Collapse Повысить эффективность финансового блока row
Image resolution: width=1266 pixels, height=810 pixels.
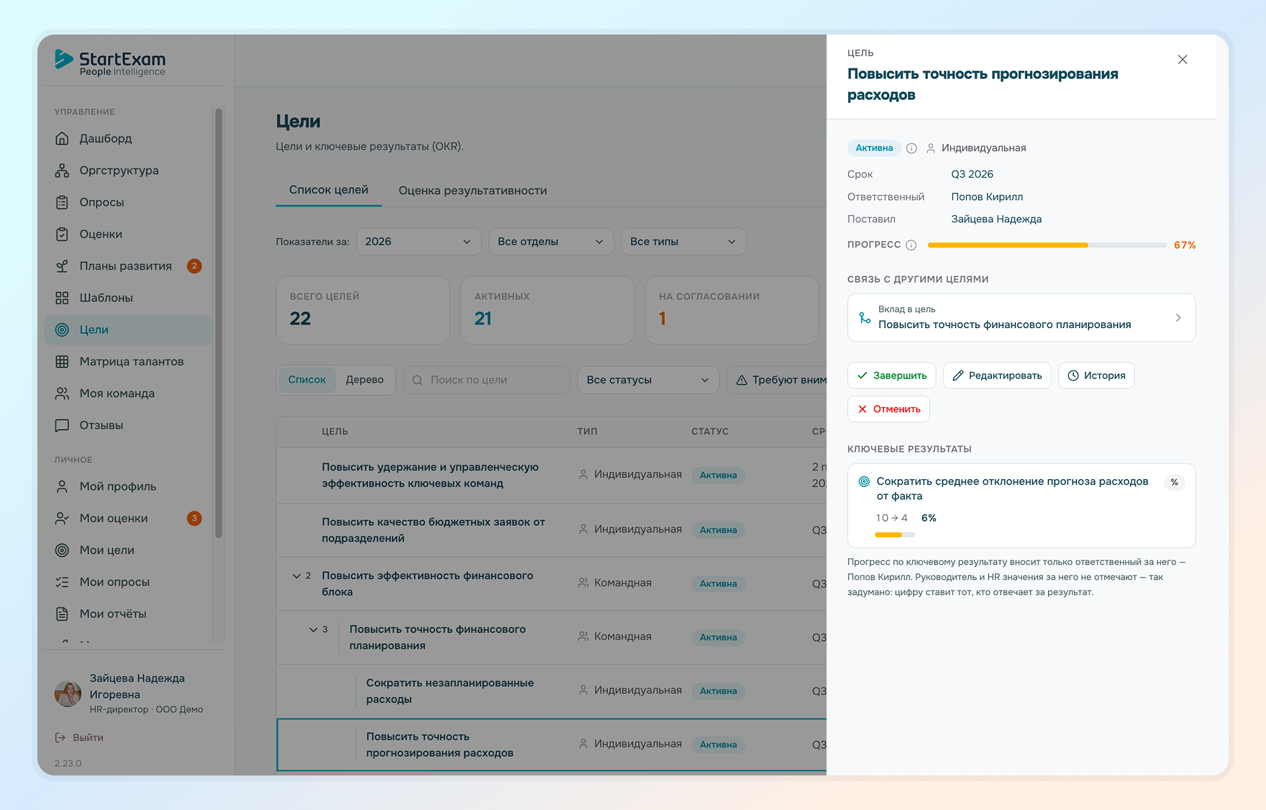(x=296, y=576)
